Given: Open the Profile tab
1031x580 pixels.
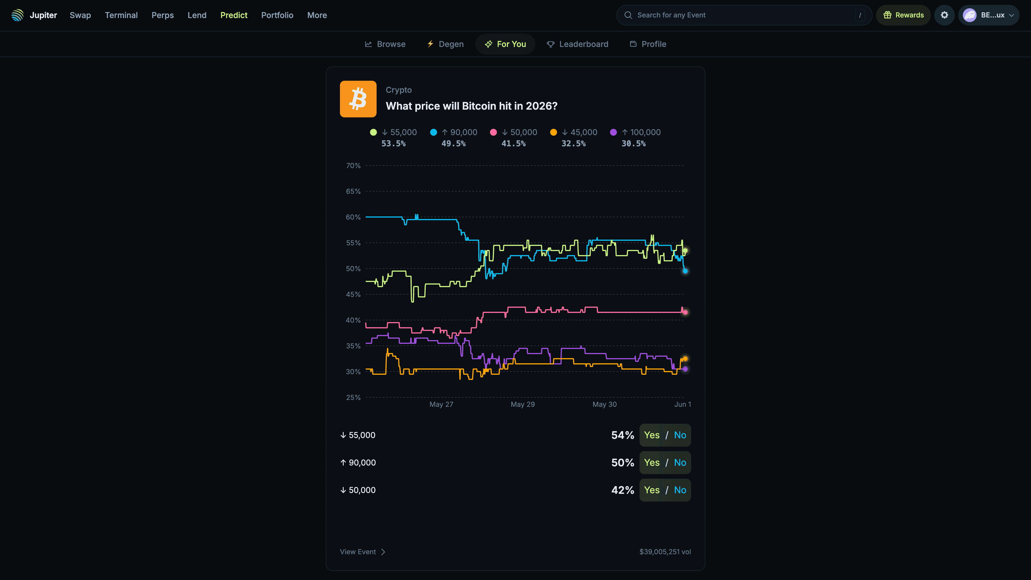Looking at the screenshot, I should pyautogui.click(x=648, y=44).
